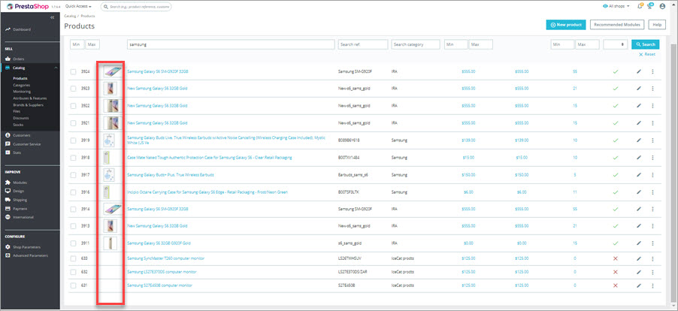Open Stocks submenu item
This screenshot has width=678, height=311.
coord(18,125)
